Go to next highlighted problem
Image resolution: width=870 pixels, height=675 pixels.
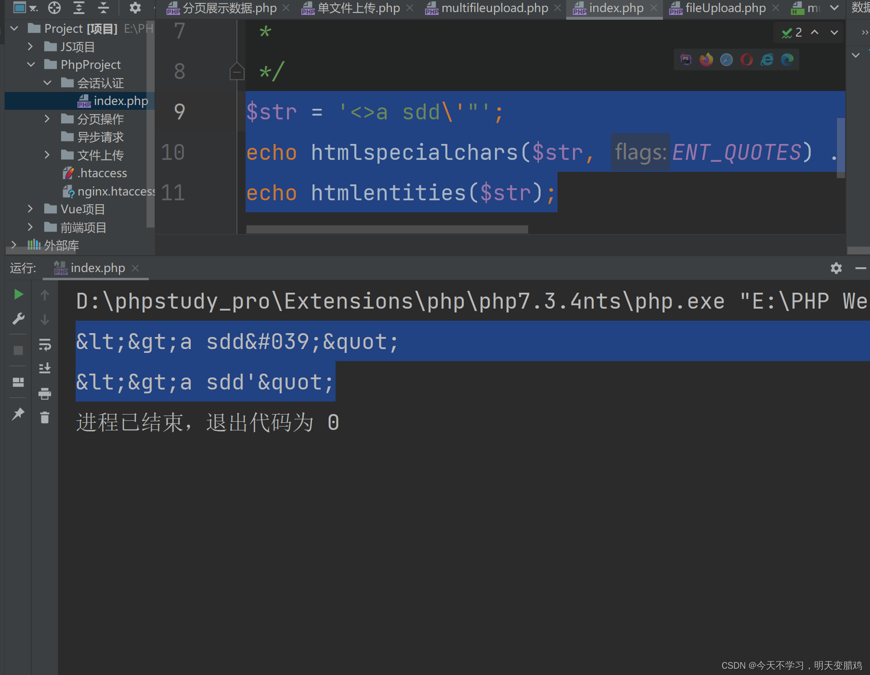[x=834, y=32]
